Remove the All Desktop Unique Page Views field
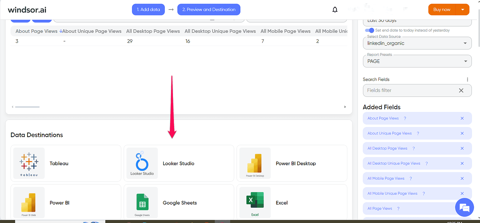 (x=462, y=163)
